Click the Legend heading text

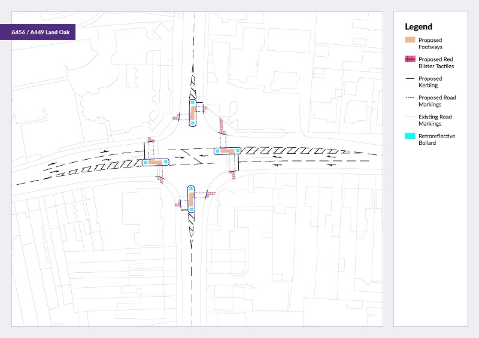pos(419,26)
